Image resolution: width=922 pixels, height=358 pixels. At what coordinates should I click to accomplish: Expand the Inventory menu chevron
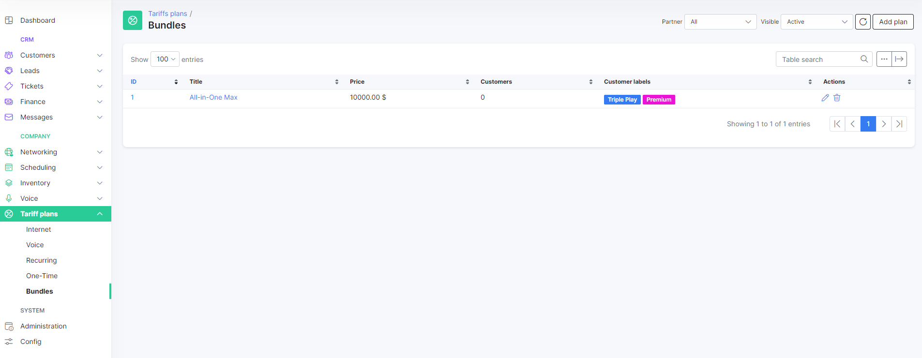[100, 183]
